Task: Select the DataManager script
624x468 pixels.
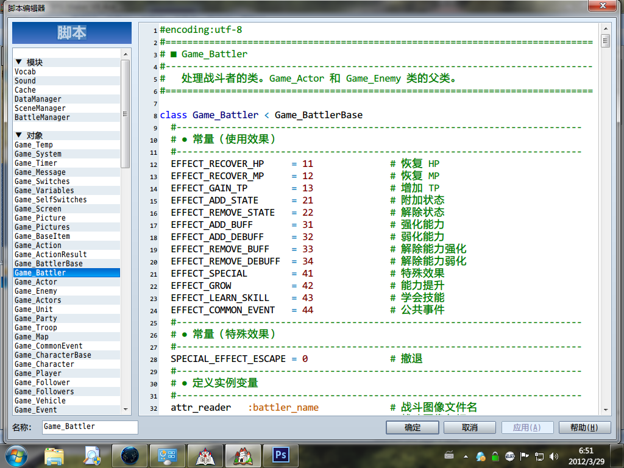Action: (x=66, y=99)
